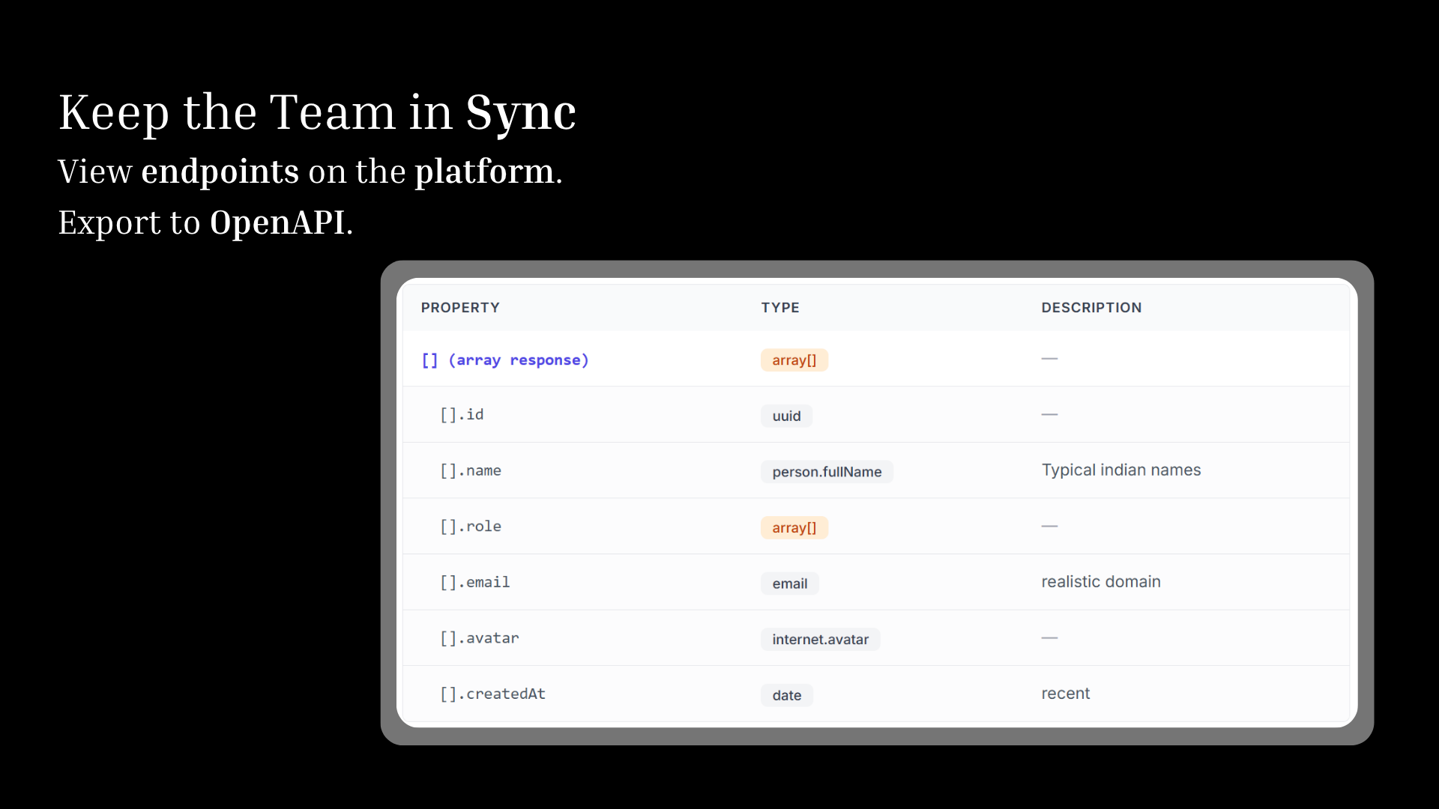1439x809 pixels.
Task: Collapse the array response schema tree
Action: 504,360
